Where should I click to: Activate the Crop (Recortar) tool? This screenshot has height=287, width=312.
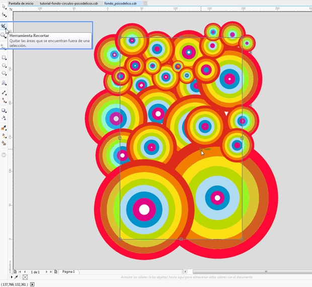coord(4,26)
